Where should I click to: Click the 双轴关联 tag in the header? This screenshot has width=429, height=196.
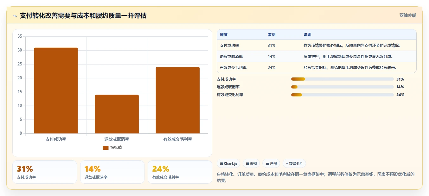click(x=407, y=15)
